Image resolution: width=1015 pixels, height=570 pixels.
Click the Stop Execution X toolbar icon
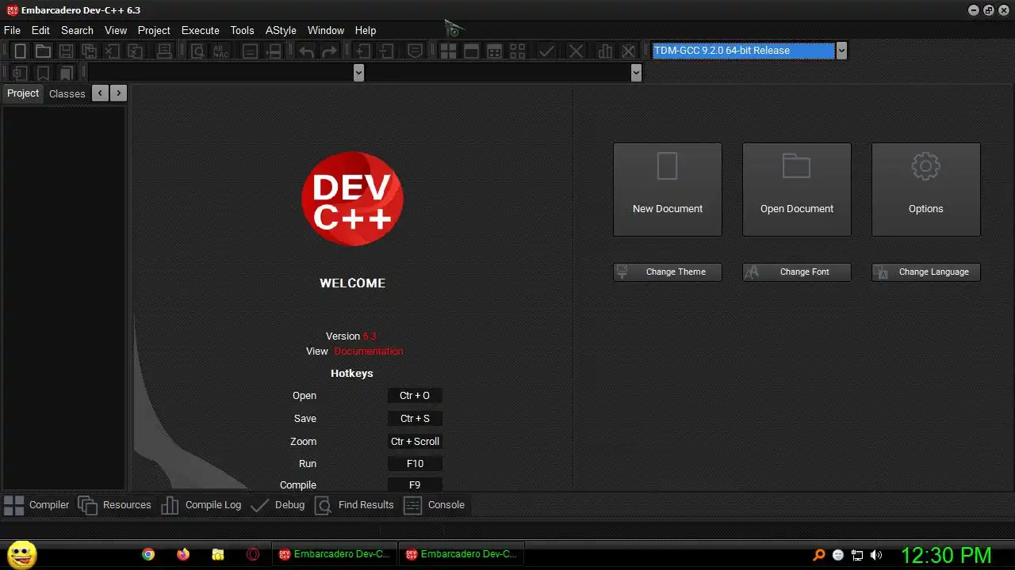(x=576, y=51)
